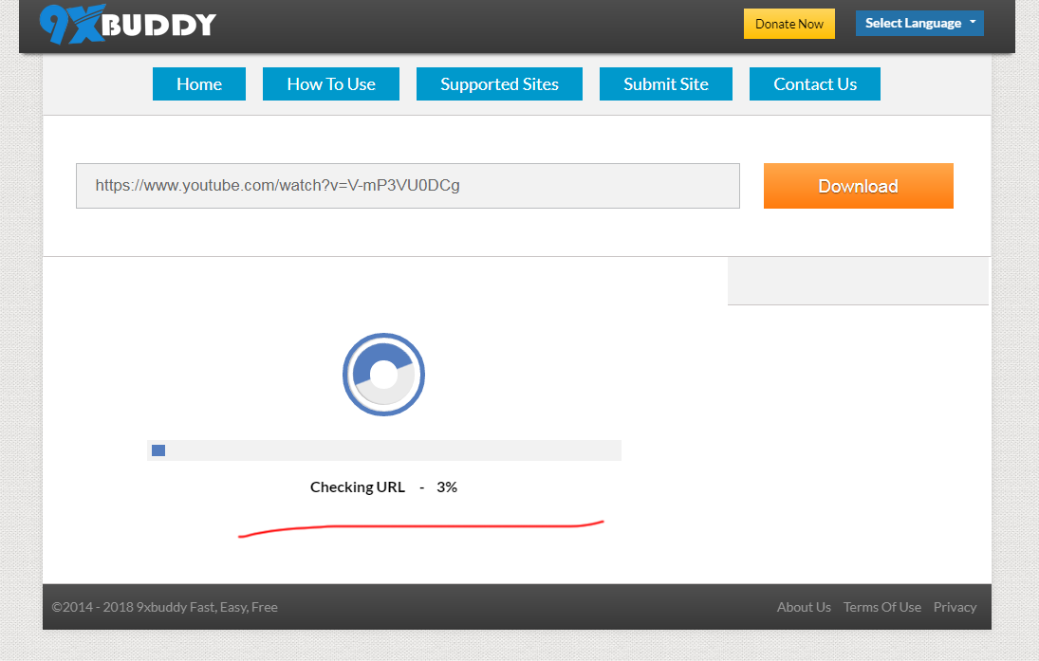Click the 9xbuddy logo

128,25
